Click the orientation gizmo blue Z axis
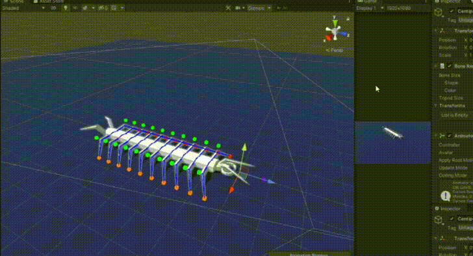The width and height of the screenshot is (473, 256). tap(343, 34)
